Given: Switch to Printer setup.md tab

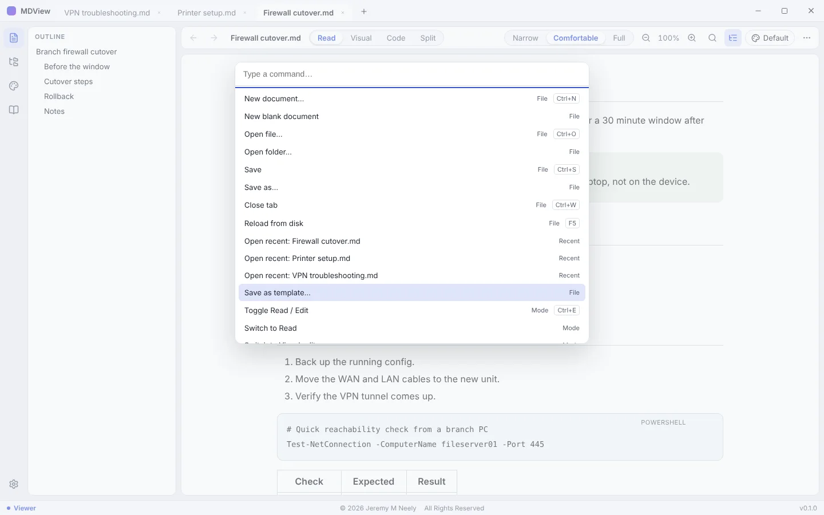Looking at the screenshot, I should coord(207,13).
